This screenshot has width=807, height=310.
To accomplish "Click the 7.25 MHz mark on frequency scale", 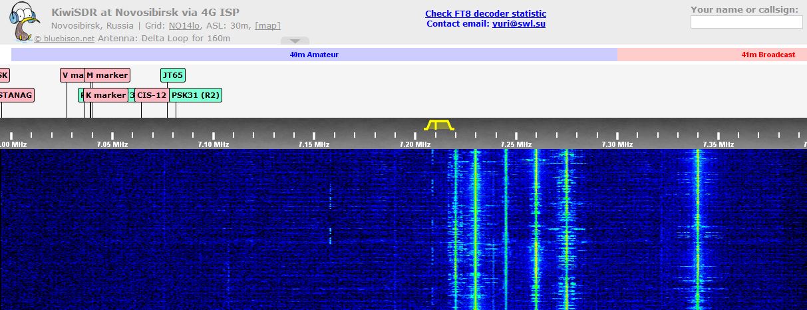I will point(515,144).
